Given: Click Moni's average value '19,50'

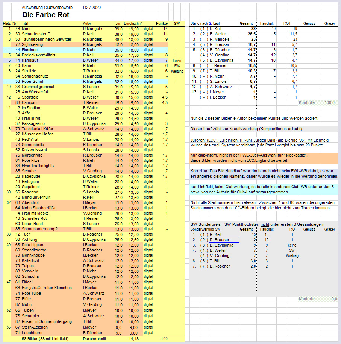Looking at the screenshot, I should (134, 29).
